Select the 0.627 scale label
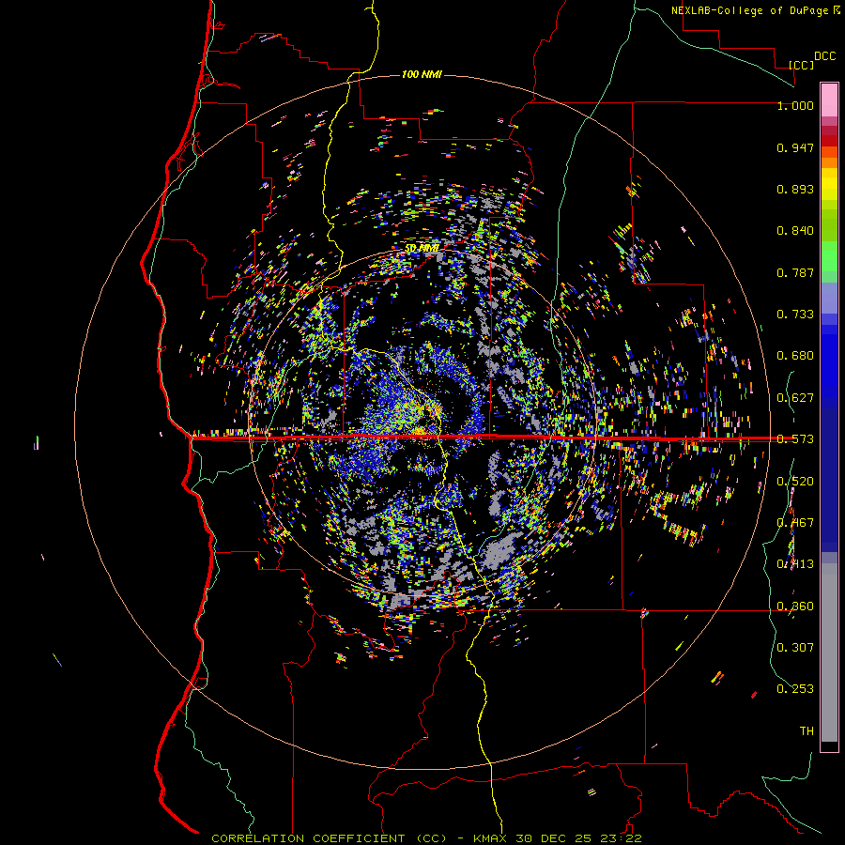The image size is (845, 845). coord(795,398)
